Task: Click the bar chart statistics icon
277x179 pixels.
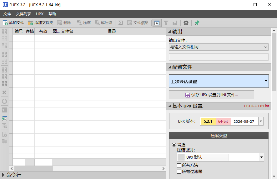Action: (x=175, y=23)
